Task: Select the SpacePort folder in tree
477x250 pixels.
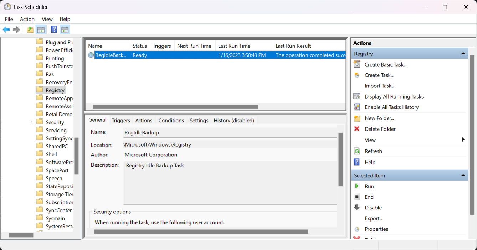Action: coord(57,170)
